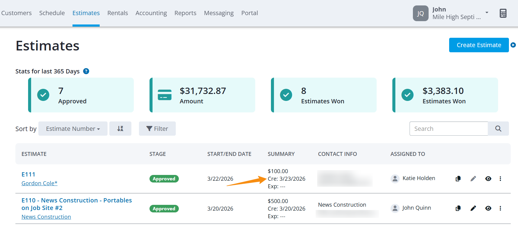This screenshot has width=518, height=226.
Task: Click the 7 Approved stat card
Action: (81, 95)
